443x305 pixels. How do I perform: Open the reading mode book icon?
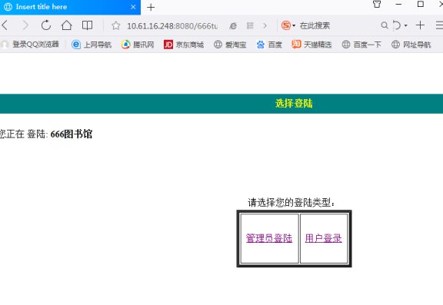pos(88,25)
